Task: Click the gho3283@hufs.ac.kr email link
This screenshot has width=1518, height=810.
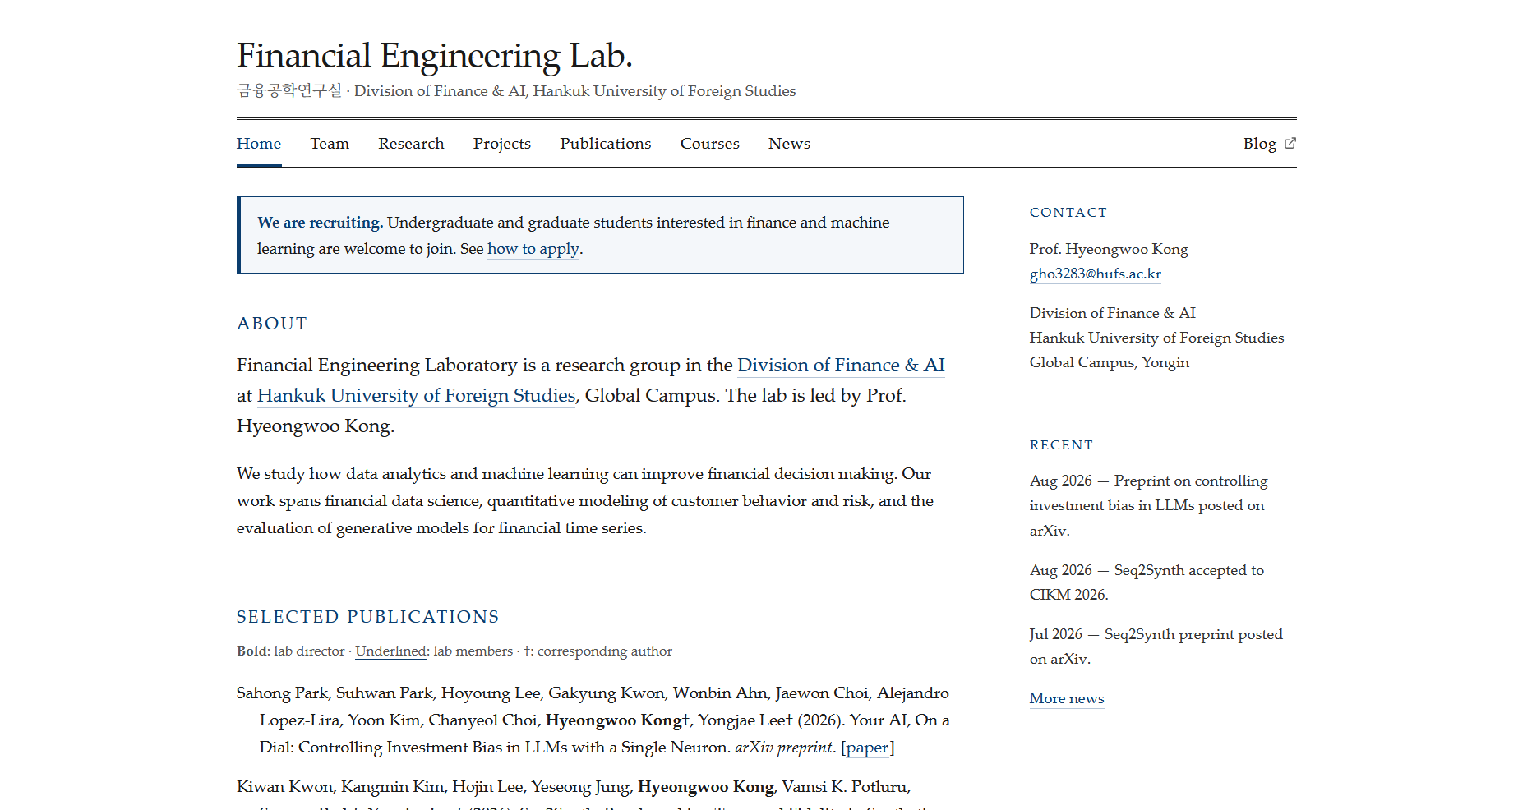Action: click(1095, 274)
